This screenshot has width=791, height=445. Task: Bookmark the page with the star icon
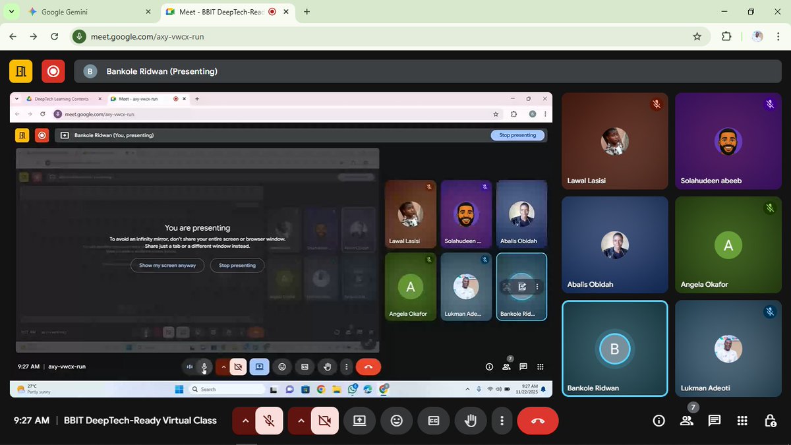697,36
